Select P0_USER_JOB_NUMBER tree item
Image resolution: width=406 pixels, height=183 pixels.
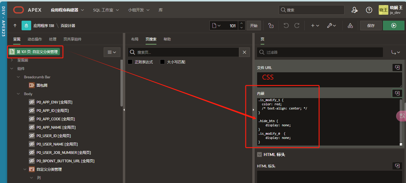coord(64,152)
